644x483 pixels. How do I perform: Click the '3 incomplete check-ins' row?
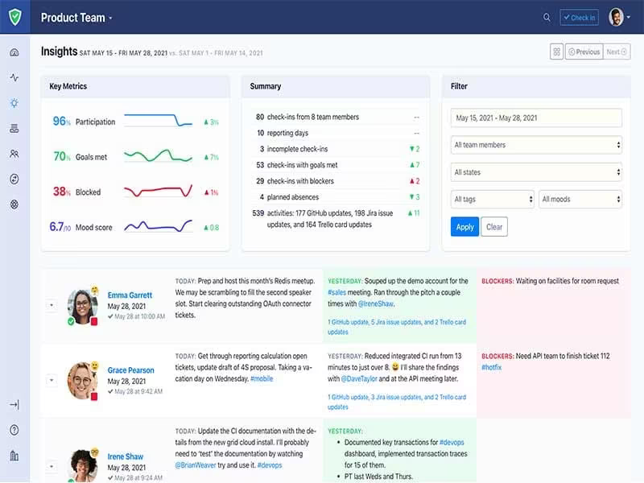(335, 149)
